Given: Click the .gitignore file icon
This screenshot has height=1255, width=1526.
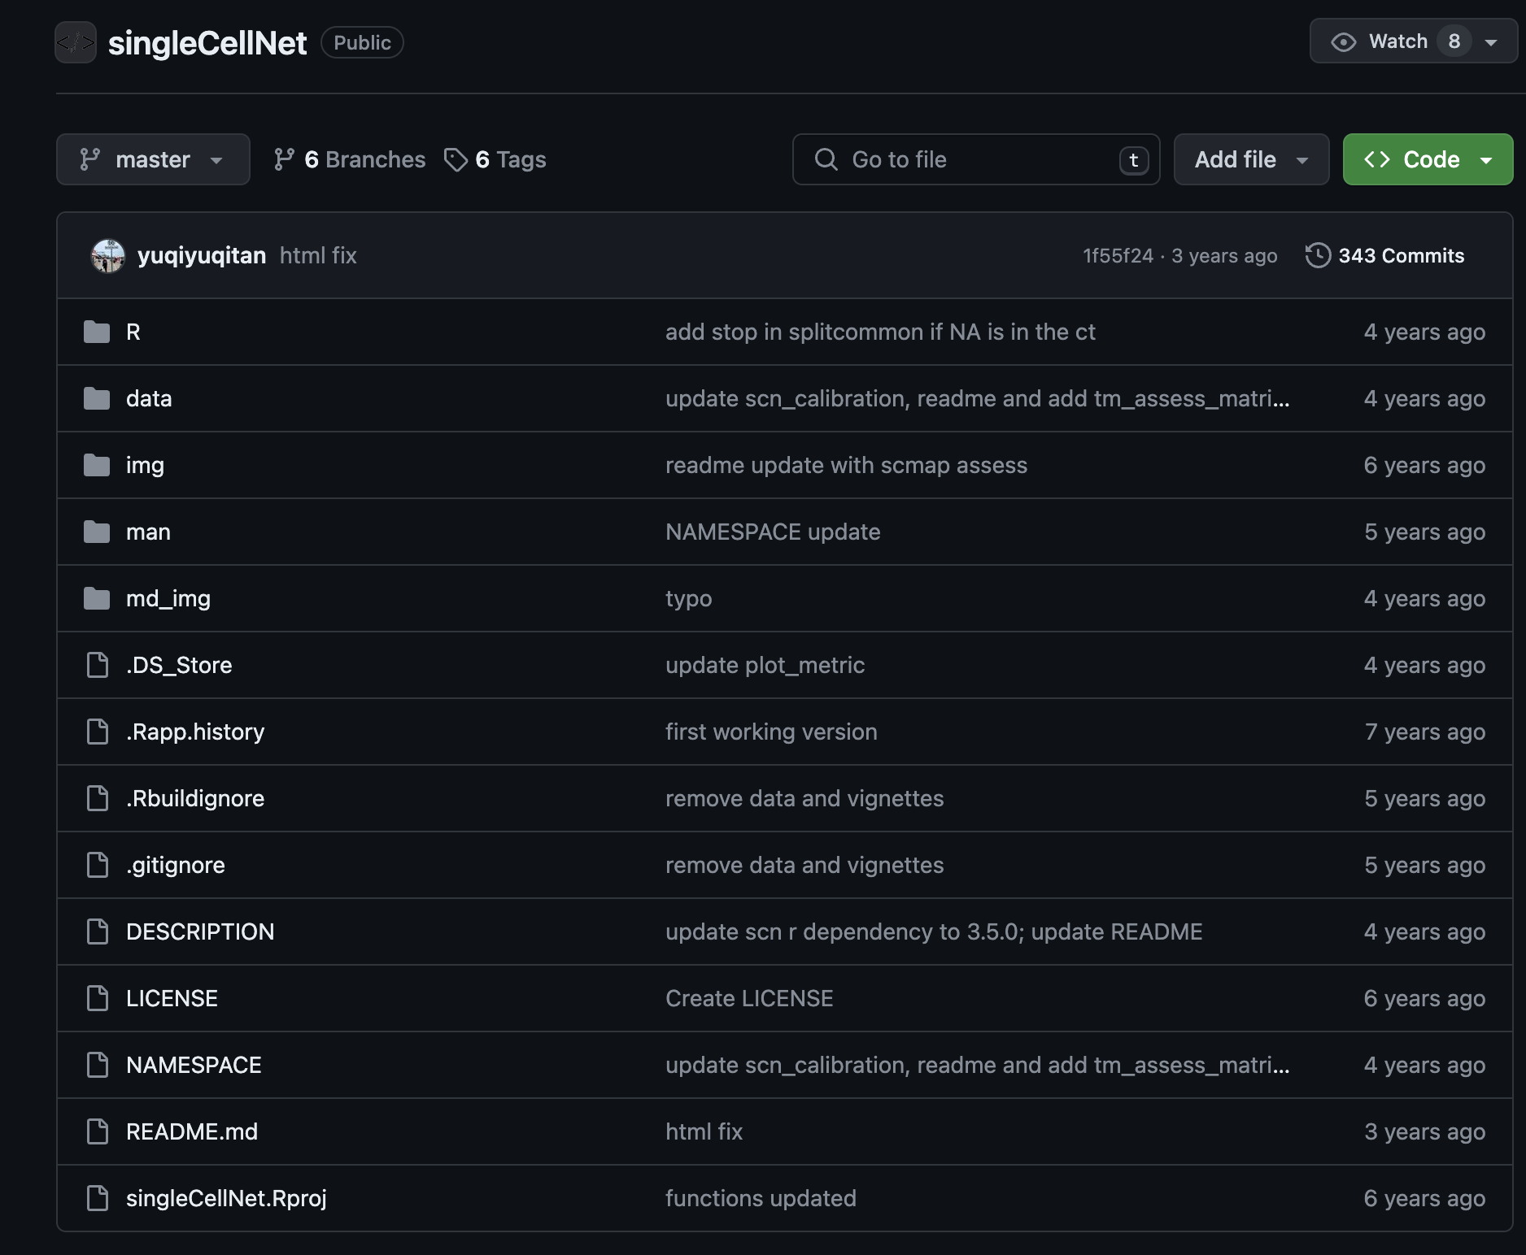Looking at the screenshot, I should point(98,865).
